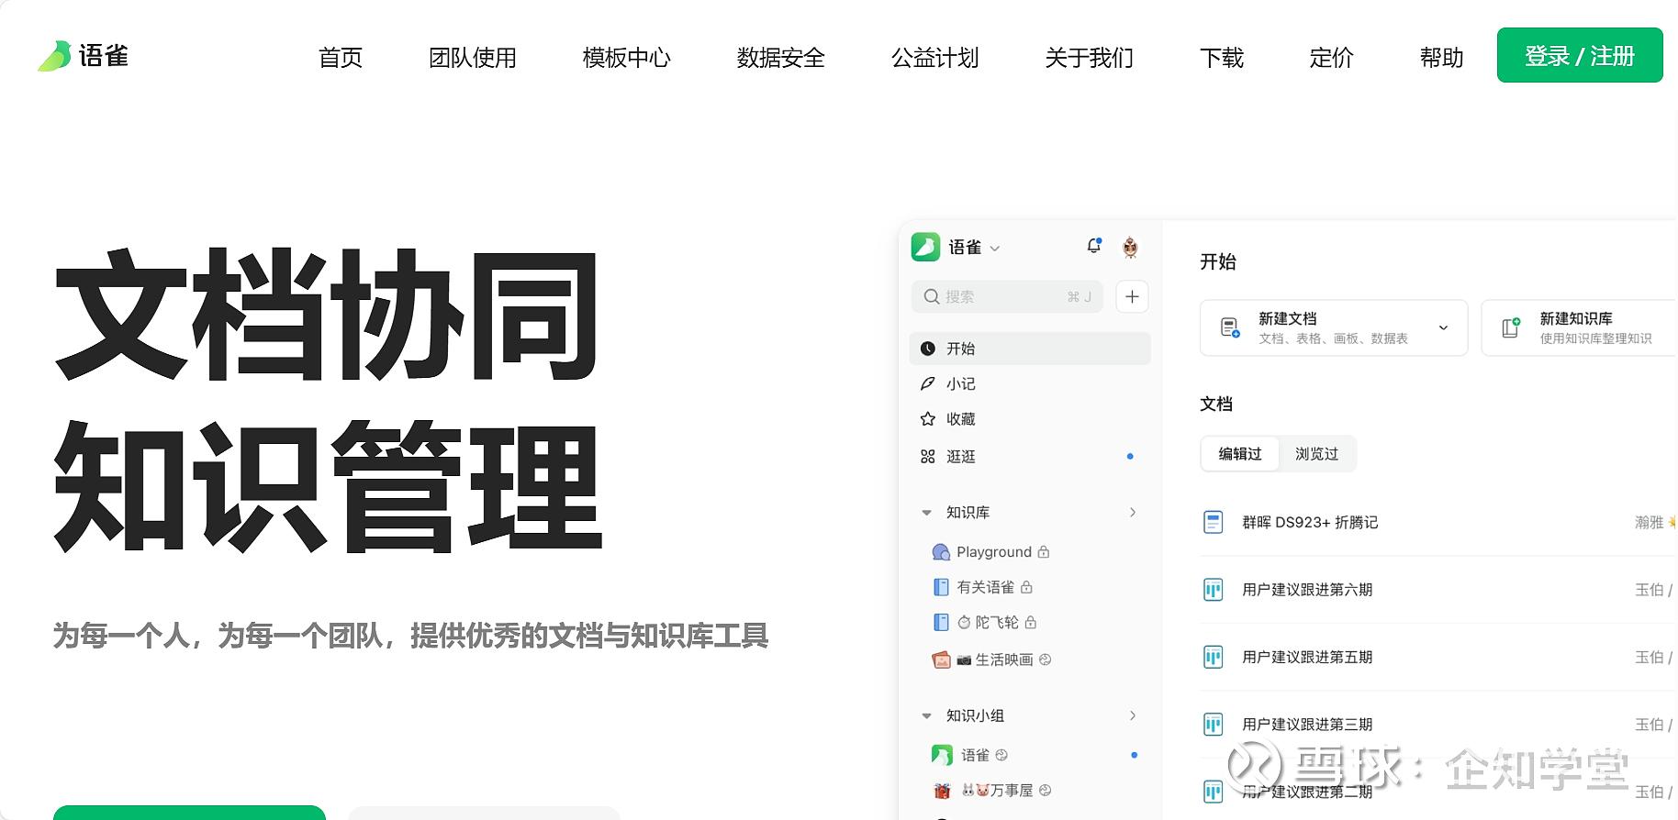Viewport: 1678px width, 820px height.
Task: Click the book icon beside 陀飞轮
Action: pos(941,623)
